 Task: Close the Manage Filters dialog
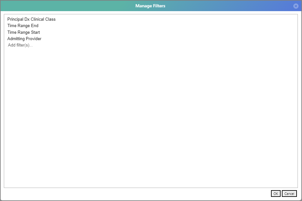tap(296, 6)
